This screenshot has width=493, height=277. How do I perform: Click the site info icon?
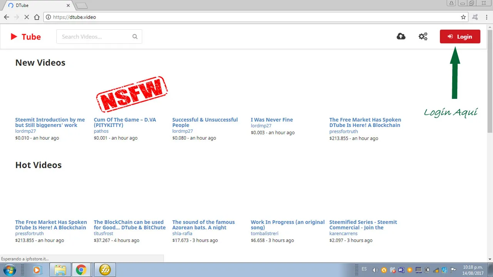coord(48,17)
